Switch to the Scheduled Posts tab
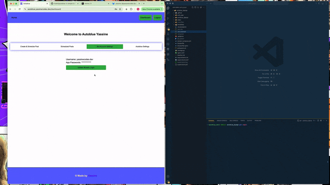The height and width of the screenshot is (185, 330). [67, 47]
